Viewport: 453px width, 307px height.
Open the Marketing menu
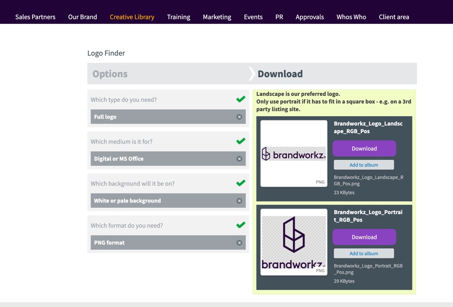[217, 17]
